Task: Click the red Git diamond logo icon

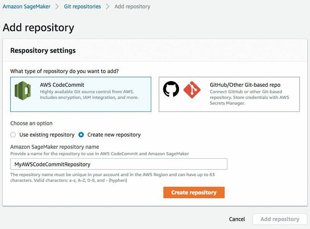Action: tap(192, 90)
